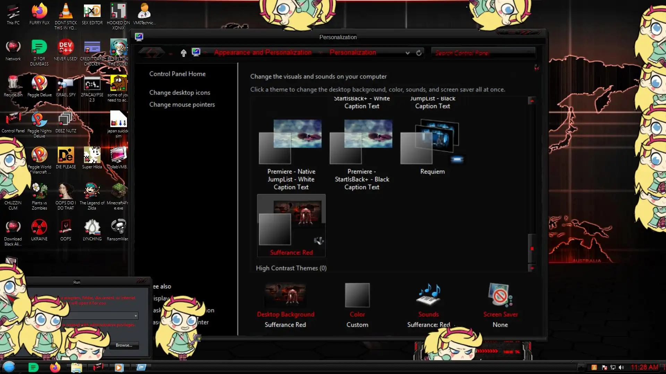Screen dimensions: 666x374
Task: Expand the Run dialog Open combo box
Action: tap(136, 315)
